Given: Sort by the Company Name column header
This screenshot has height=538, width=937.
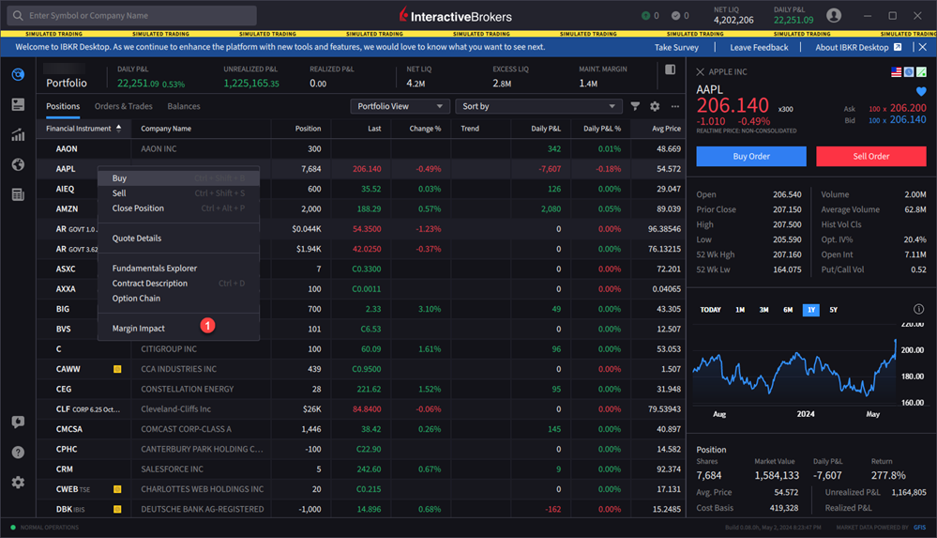Looking at the screenshot, I should tap(166, 129).
